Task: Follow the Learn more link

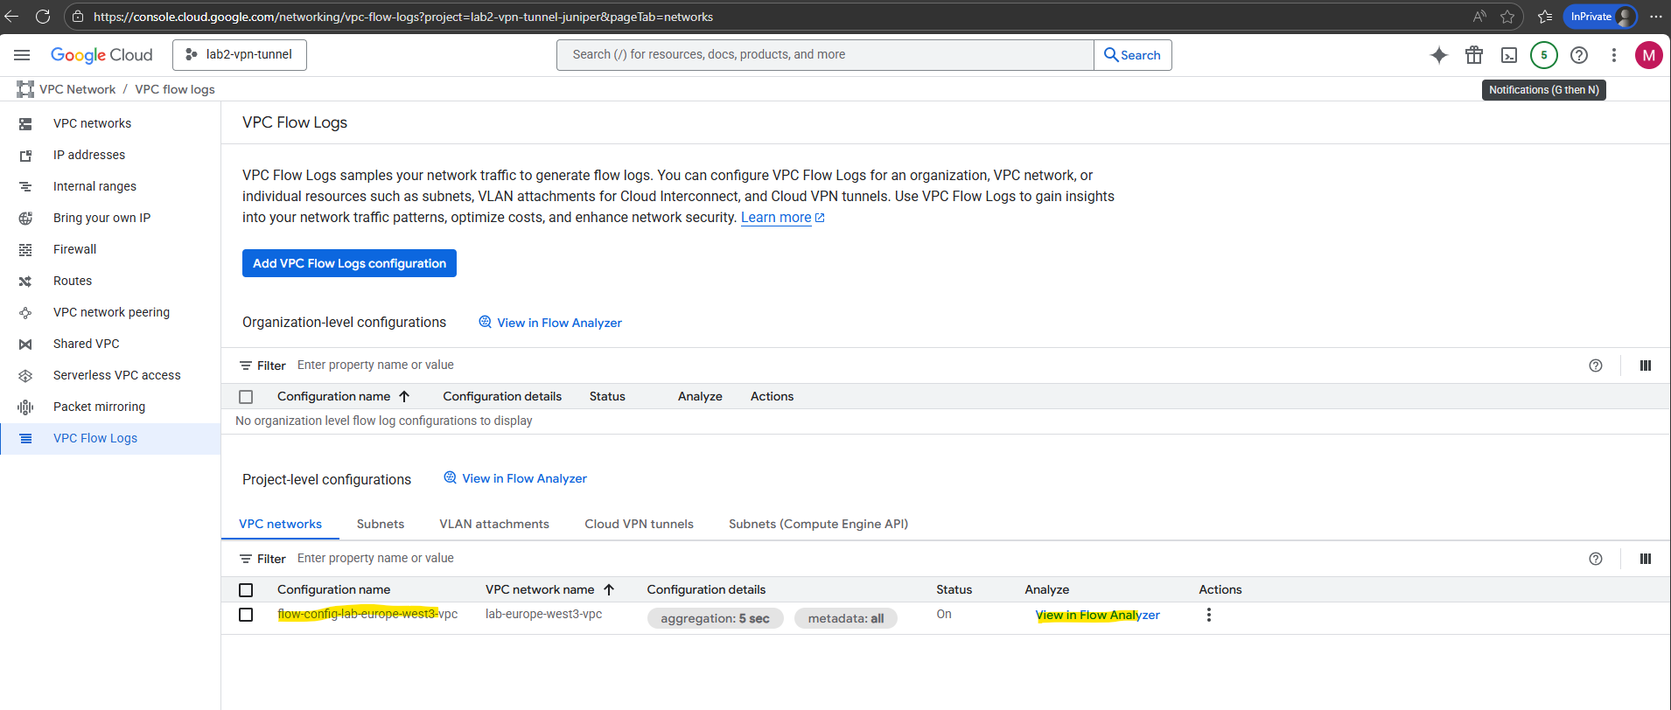Action: tap(782, 218)
